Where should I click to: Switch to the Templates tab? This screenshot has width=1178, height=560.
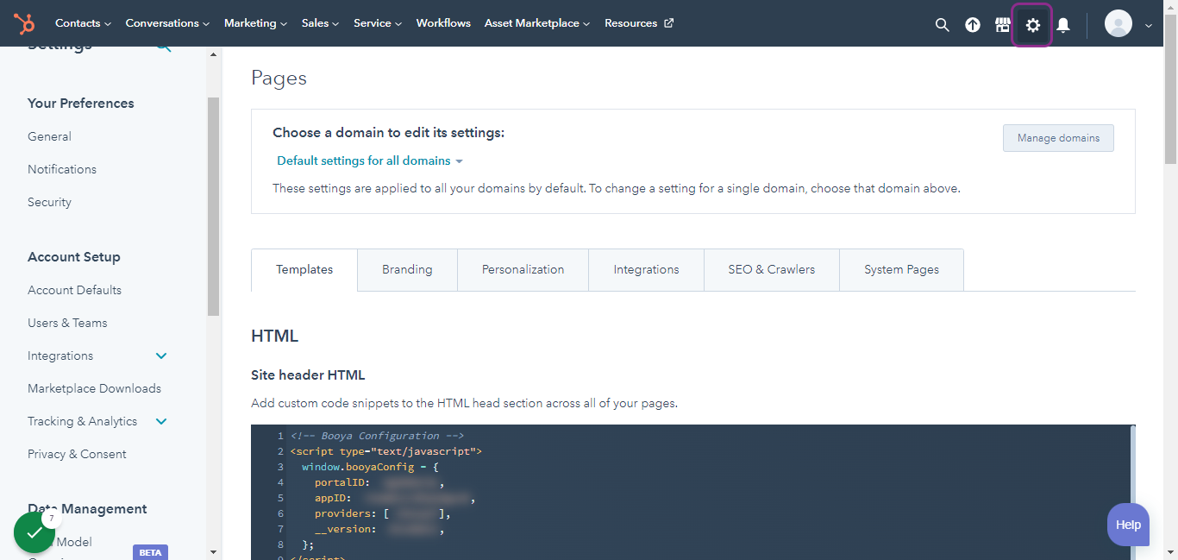click(x=304, y=270)
